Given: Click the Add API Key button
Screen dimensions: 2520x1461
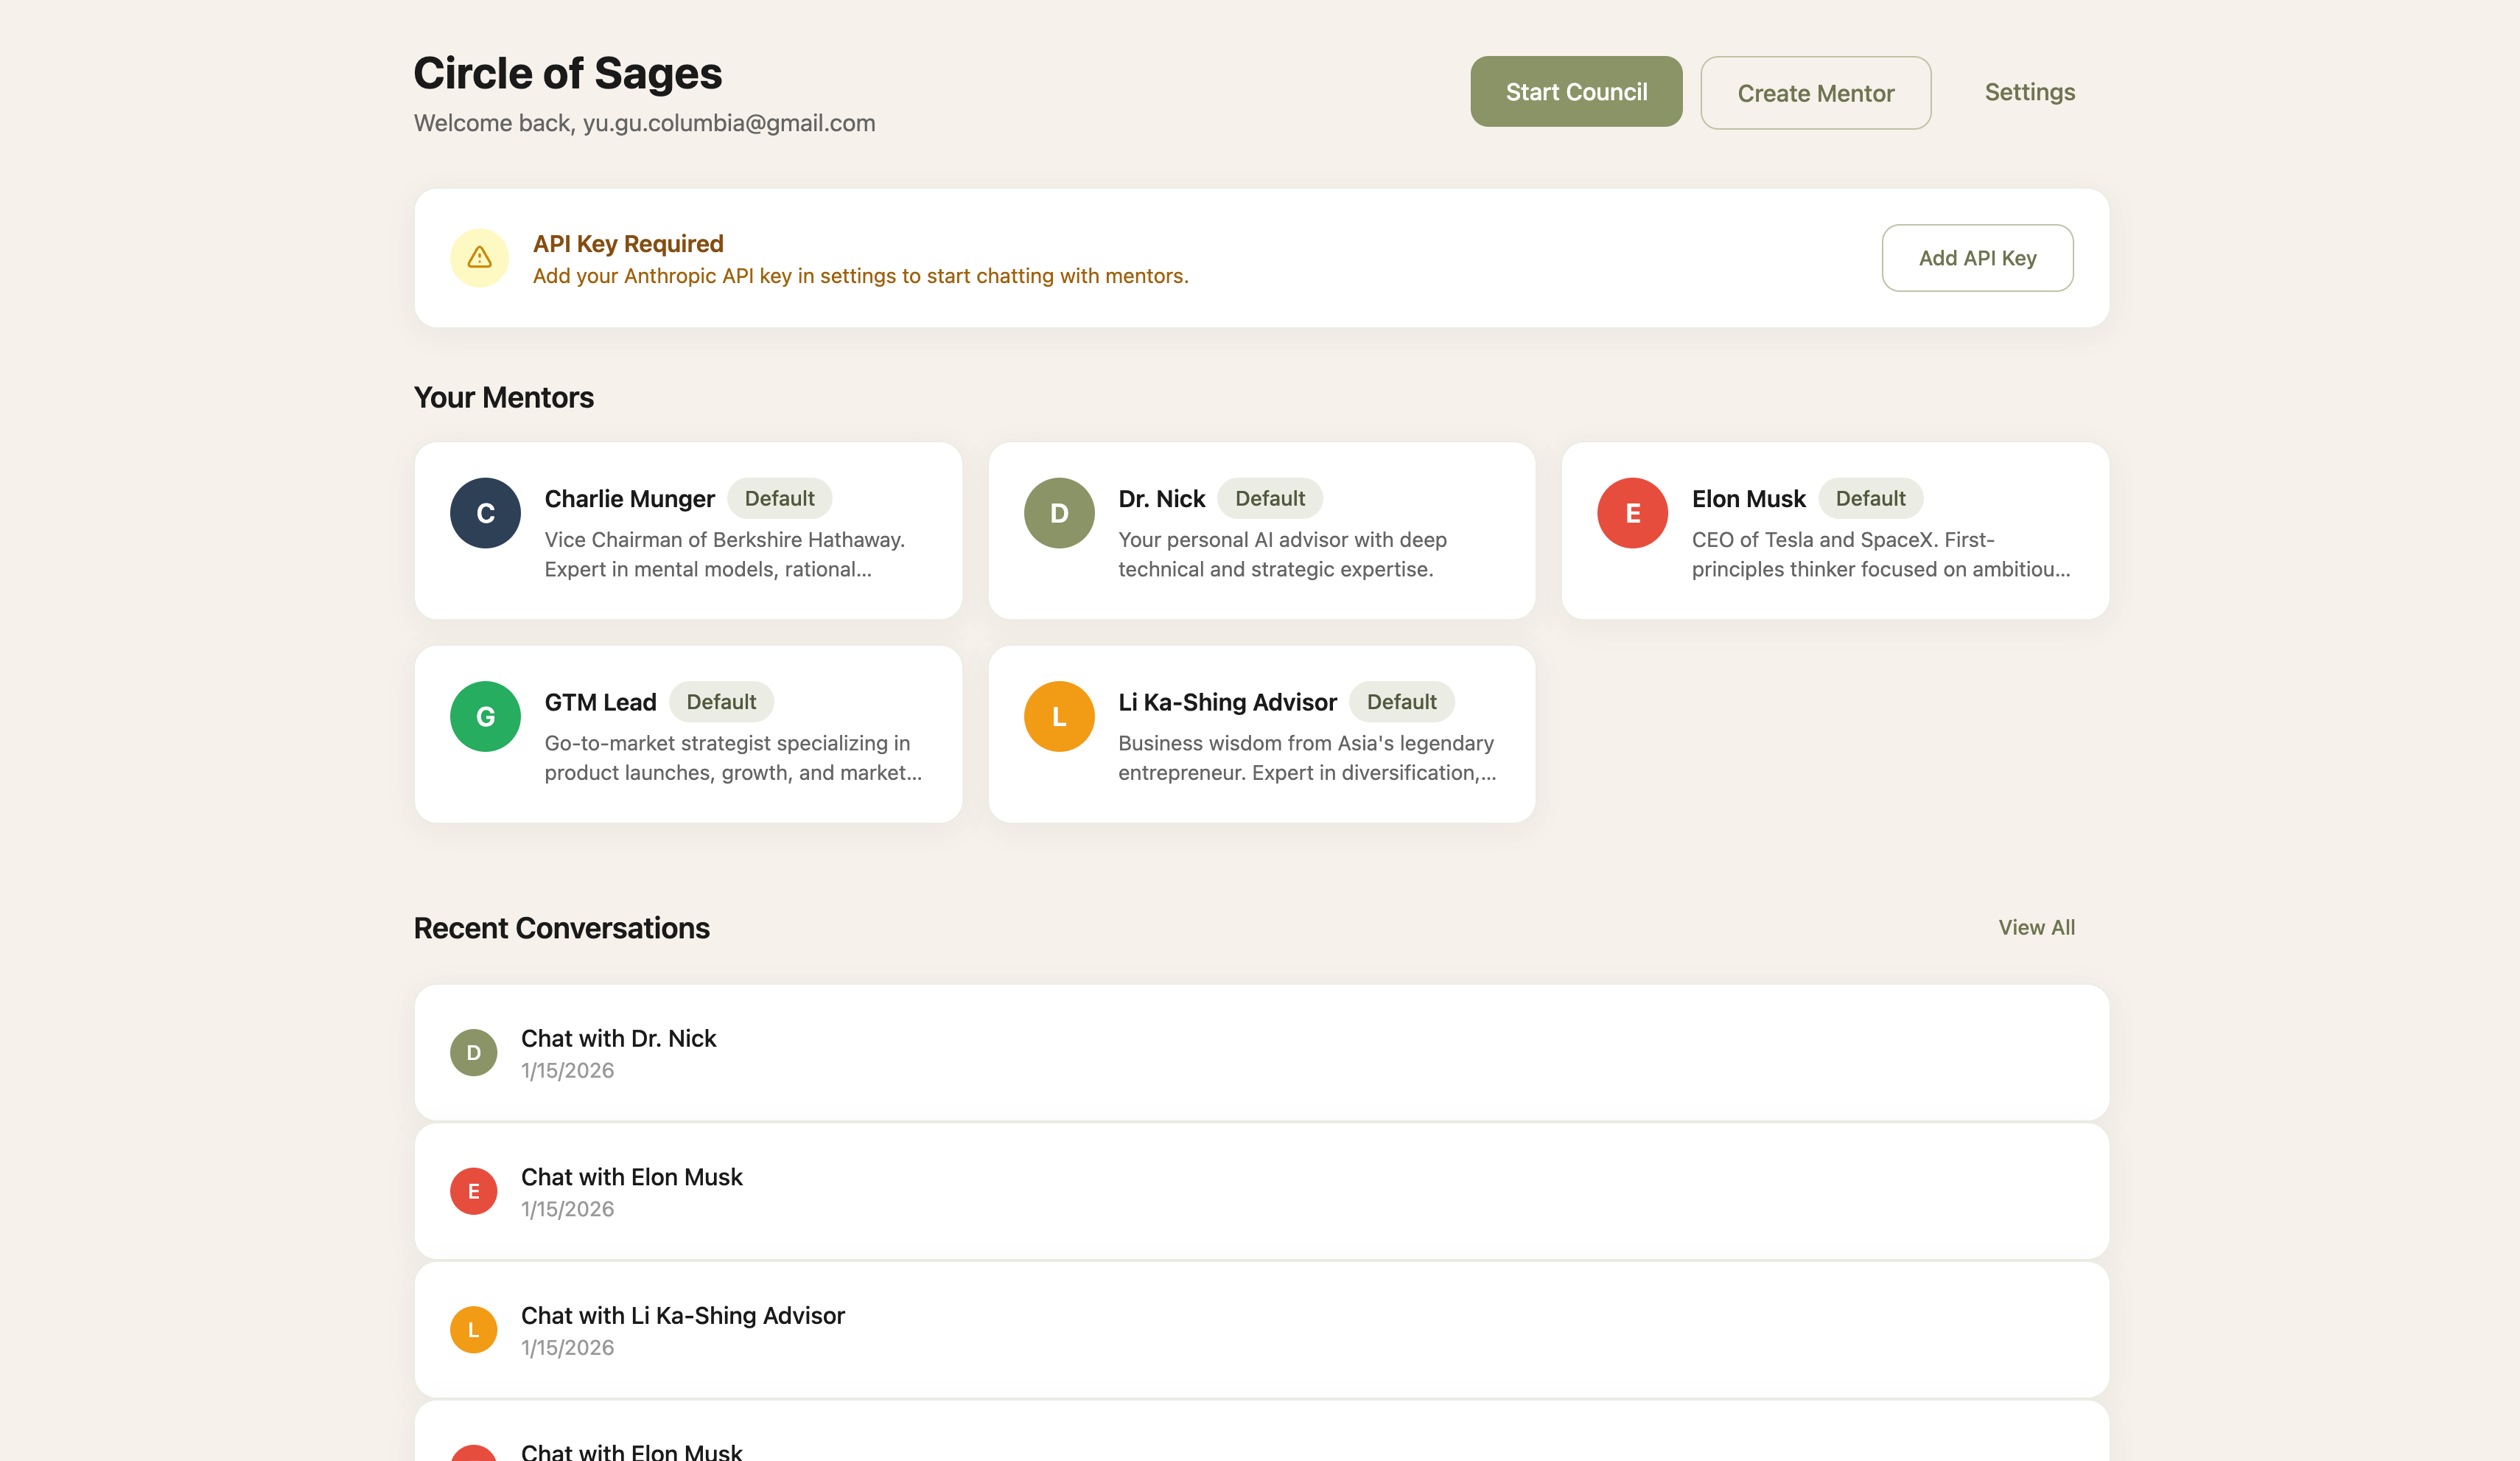Looking at the screenshot, I should [x=1977, y=258].
